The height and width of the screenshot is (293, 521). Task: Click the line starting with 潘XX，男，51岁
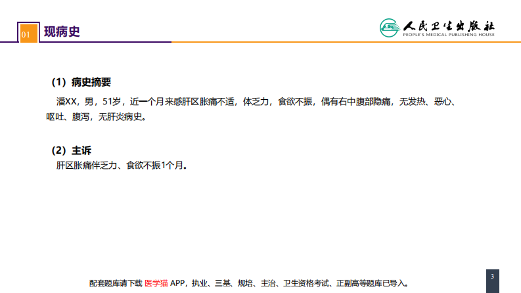(256, 102)
